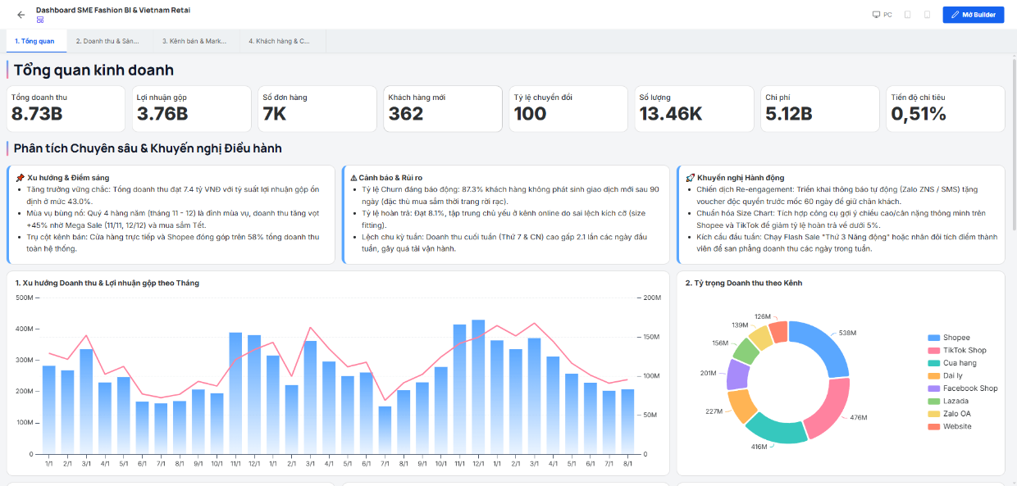Image resolution: width=1017 pixels, height=486 pixels.
Task: Select the Số đơn hàng KPI card
Action: point(317,109)
